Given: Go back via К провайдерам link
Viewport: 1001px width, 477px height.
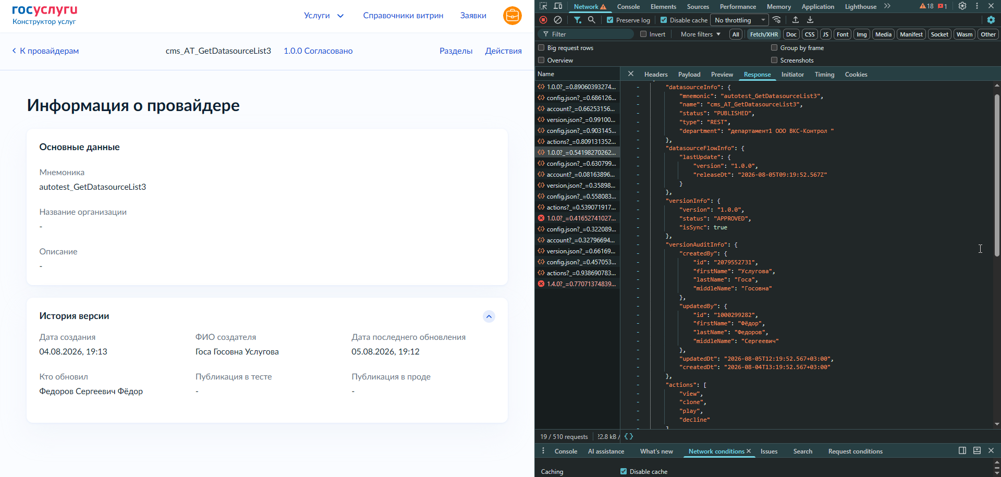Looking at the screenshot, I should point(45,51).
